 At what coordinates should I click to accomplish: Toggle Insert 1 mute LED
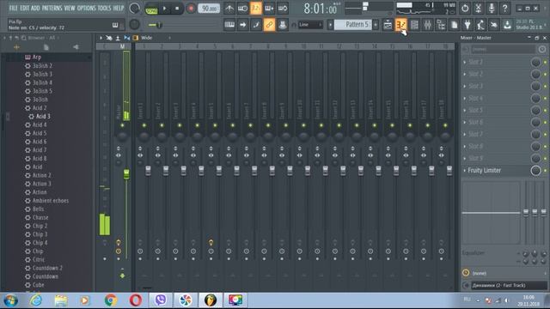click(144, 125)
